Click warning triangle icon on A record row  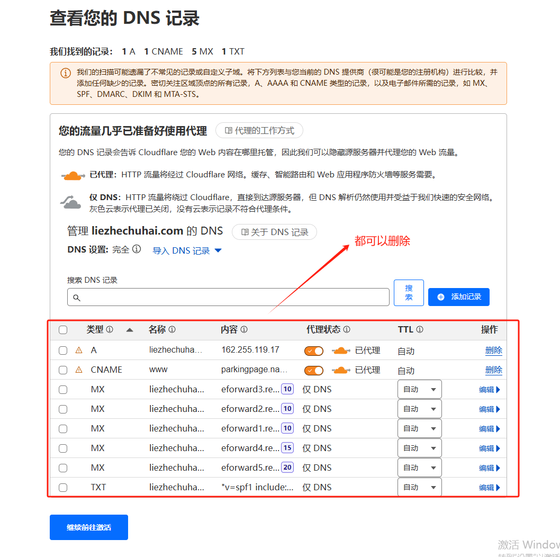click(79, 350)
